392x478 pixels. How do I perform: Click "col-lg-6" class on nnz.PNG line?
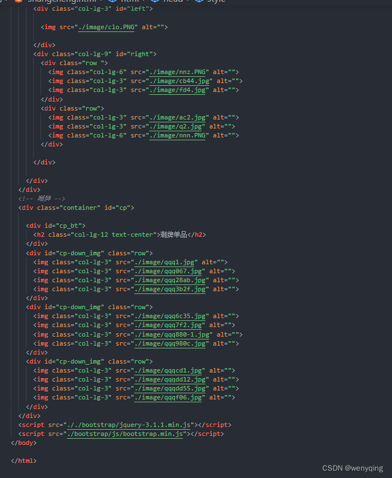108,72
